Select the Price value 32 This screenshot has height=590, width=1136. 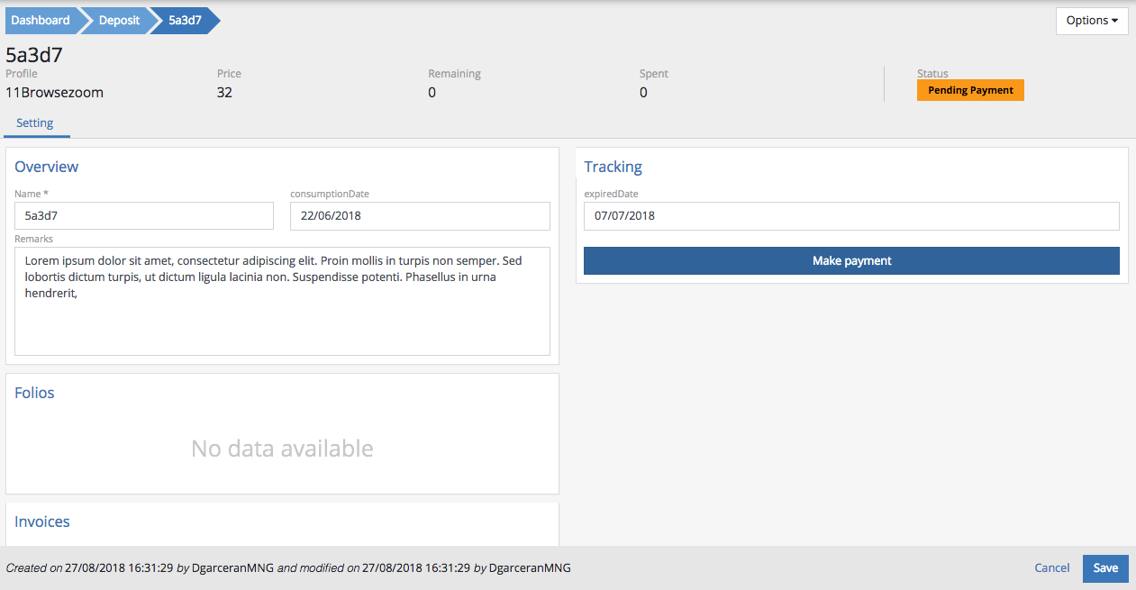(x=224, y=92)
